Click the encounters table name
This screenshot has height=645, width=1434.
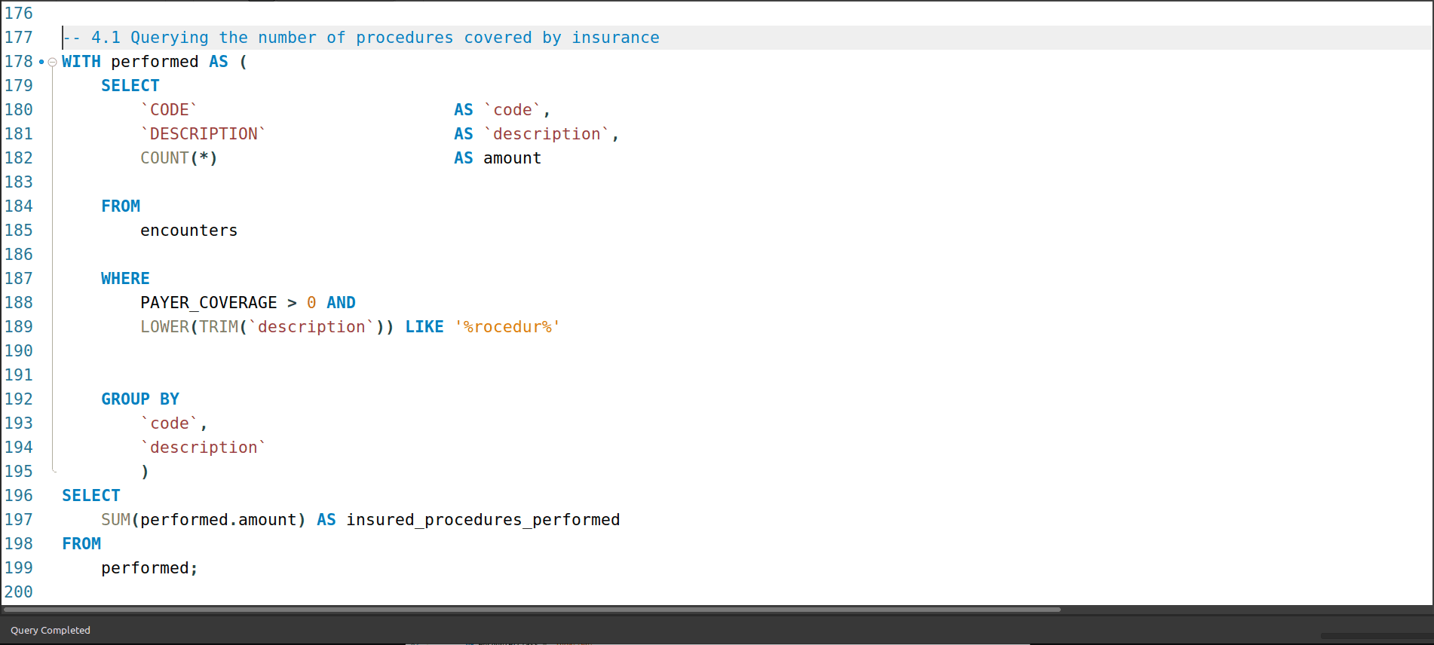point(188,231)
